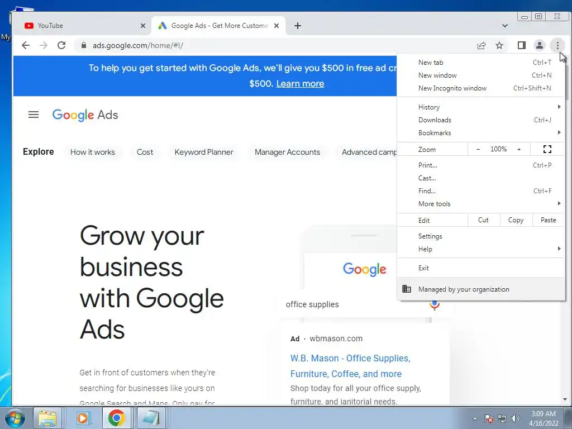
Task: Expand the More tools submenu
Action: (x=481, y=203)
